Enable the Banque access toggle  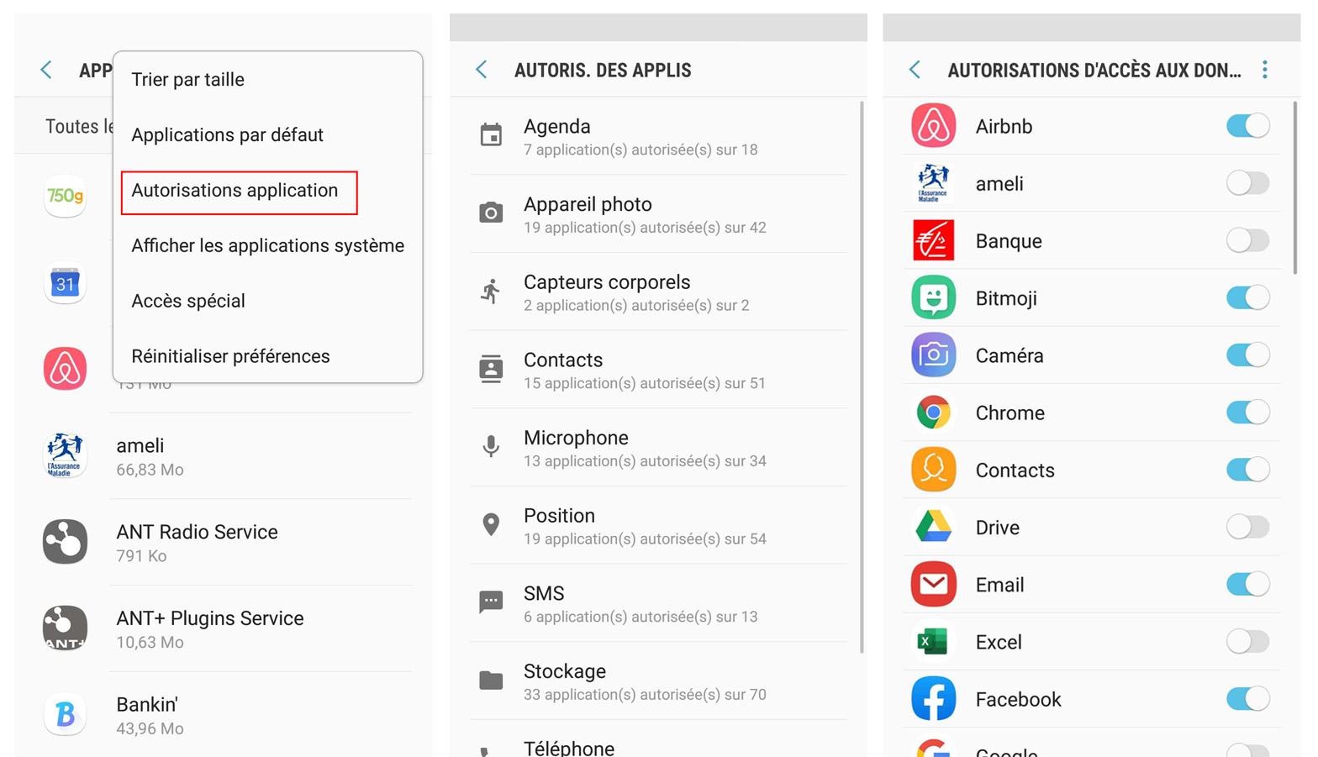[x=1248, y=240]
